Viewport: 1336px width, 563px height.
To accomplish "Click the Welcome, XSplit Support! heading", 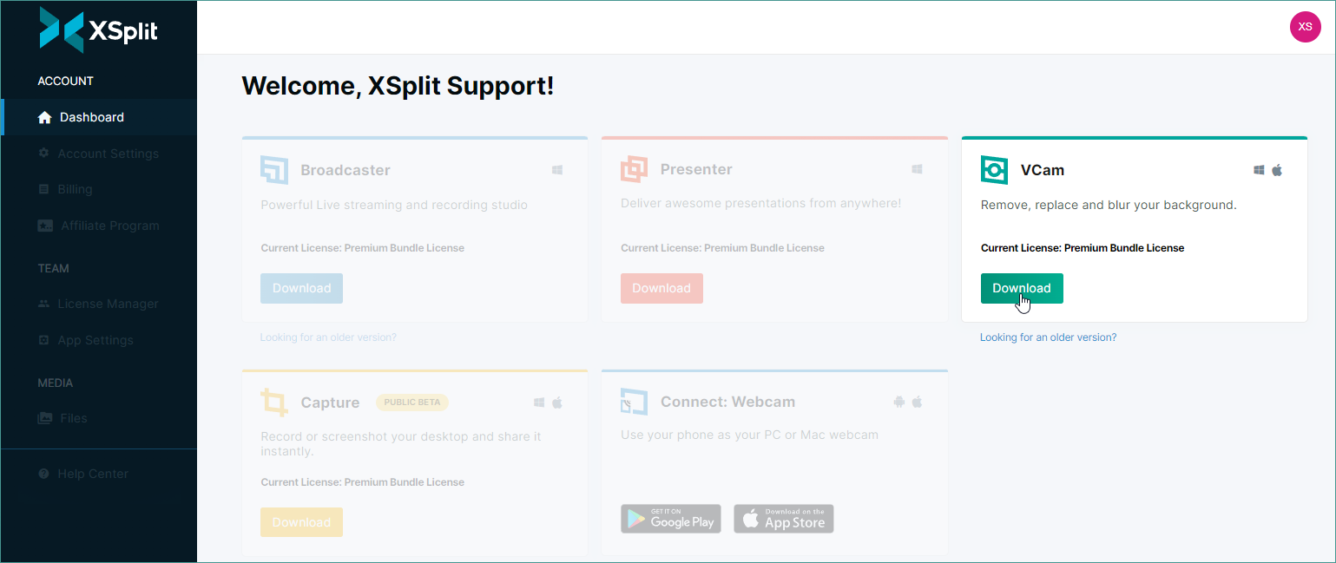I will (x=398, y=86).
